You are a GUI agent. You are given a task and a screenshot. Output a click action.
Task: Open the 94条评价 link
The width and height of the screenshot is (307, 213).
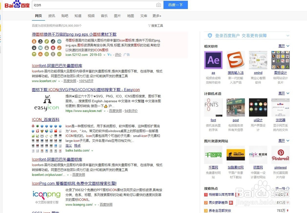coord(131,111)
